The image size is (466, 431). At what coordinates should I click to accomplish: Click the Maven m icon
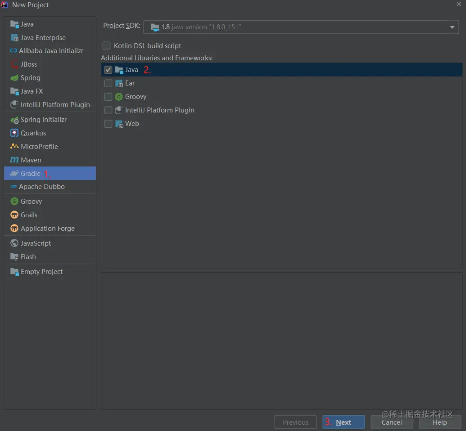[x=14, y=160]
